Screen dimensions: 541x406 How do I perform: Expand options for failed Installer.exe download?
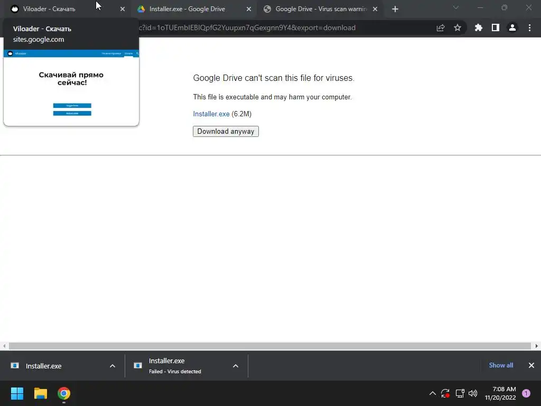[x=236, y=366]
